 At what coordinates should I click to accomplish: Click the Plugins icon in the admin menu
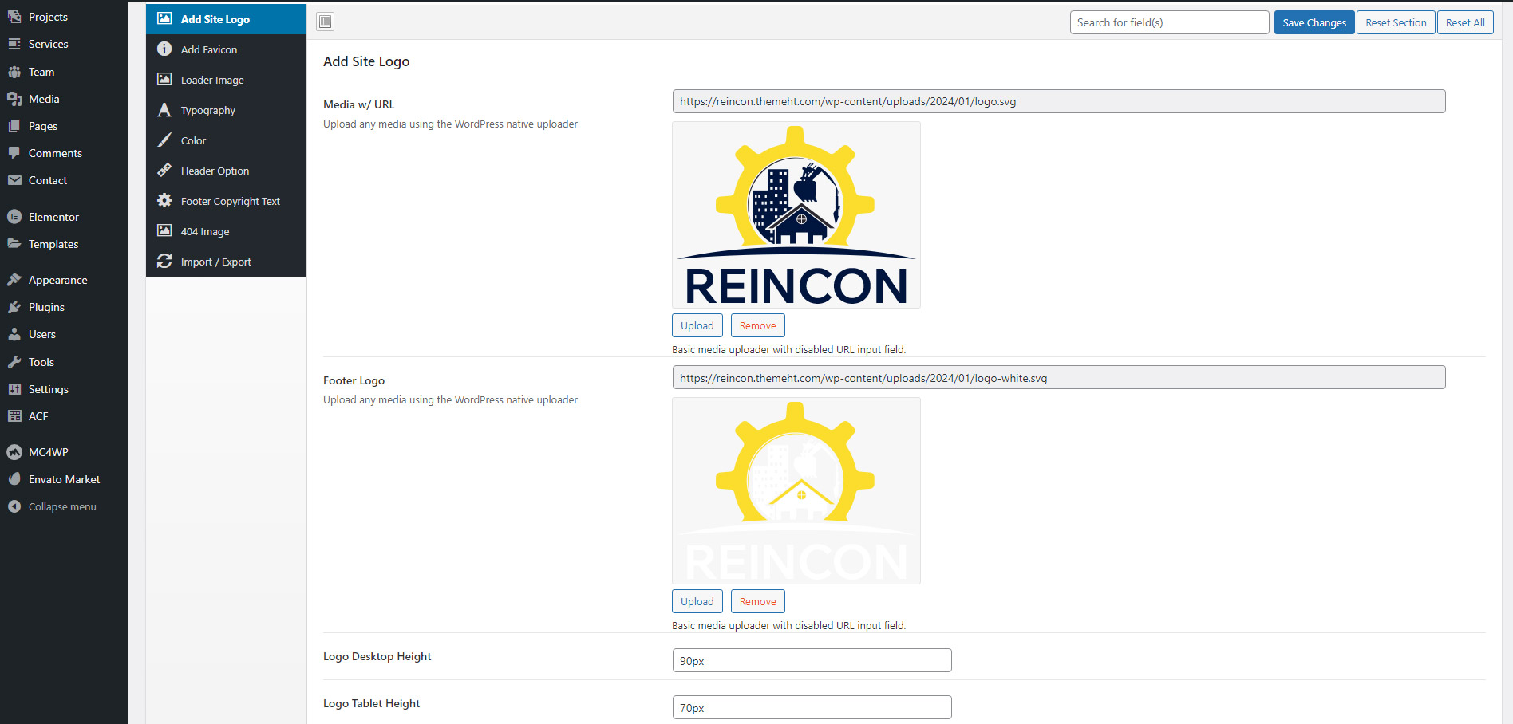(x=14, y=307)
